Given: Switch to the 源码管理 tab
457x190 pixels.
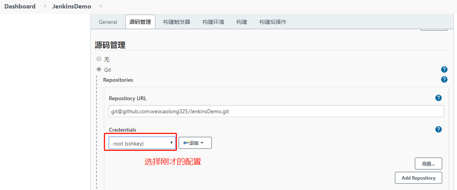Looking at the screenshot, I should pos(140,22).
